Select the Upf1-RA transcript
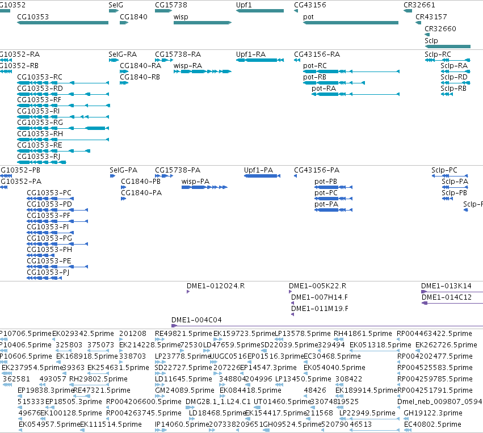 coord(260,60)
